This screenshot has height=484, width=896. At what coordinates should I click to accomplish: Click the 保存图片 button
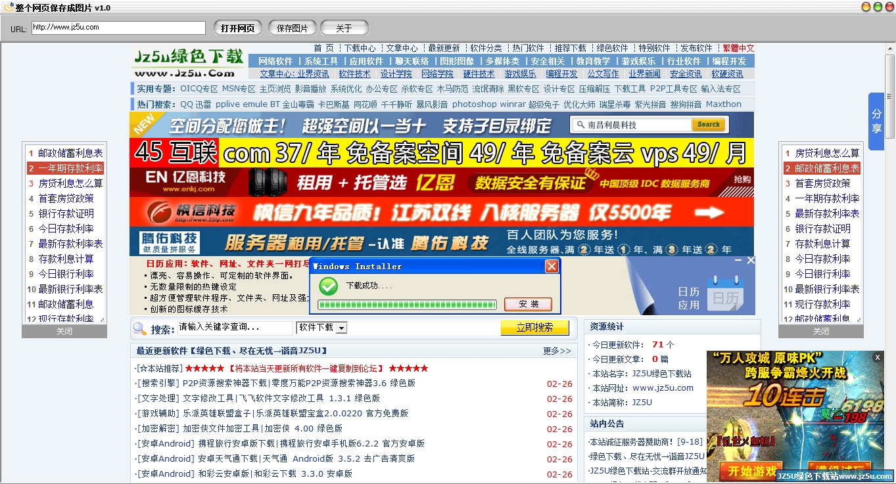click(x=292, y=28)
